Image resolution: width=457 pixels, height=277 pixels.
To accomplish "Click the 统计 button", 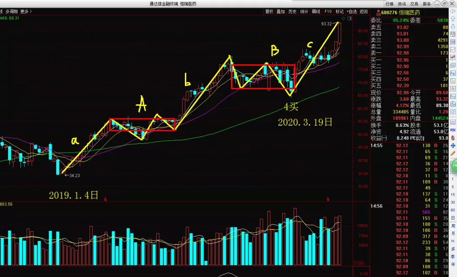I will click(304, 11).
